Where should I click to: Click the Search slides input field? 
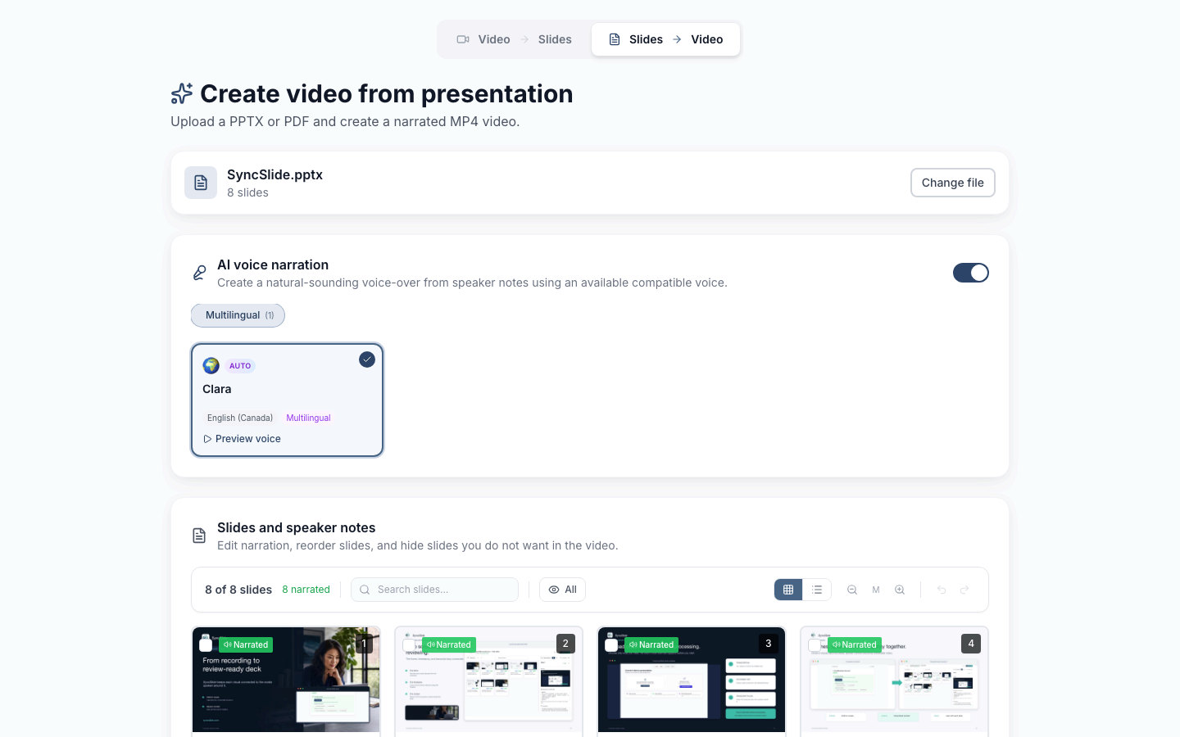point(434,590)
